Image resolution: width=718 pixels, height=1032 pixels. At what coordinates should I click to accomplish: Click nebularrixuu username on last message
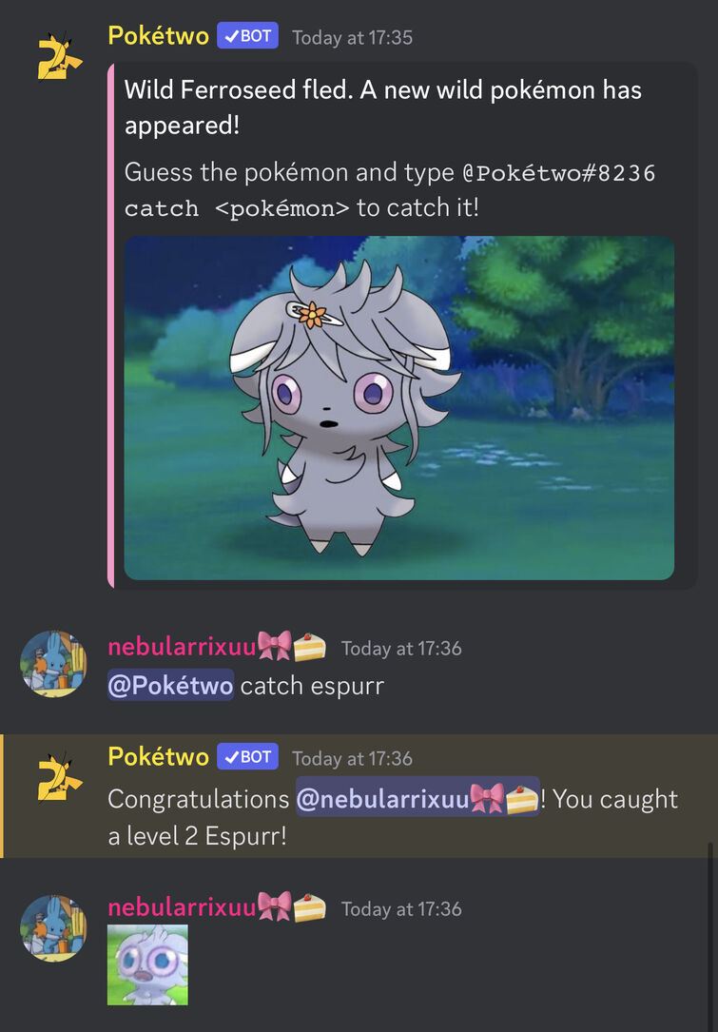[182, 907]
